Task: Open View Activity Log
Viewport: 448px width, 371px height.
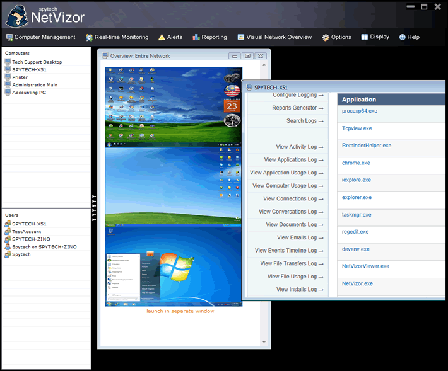Action: (300, 147)
